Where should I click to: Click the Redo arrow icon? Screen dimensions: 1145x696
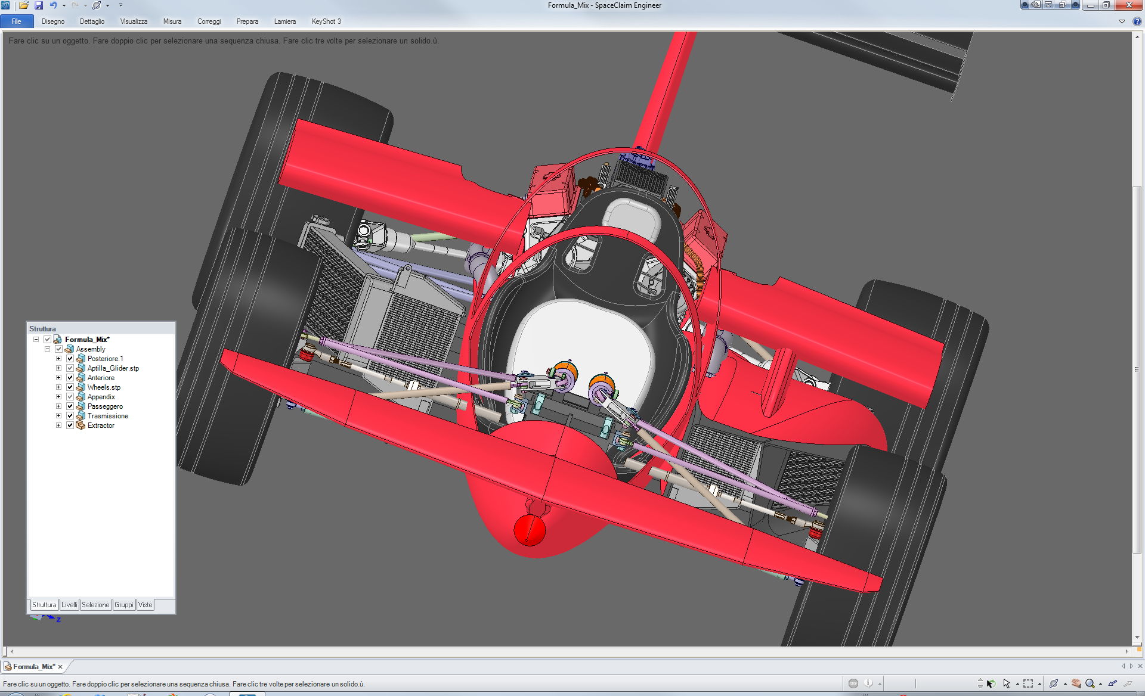coord(75,5)
